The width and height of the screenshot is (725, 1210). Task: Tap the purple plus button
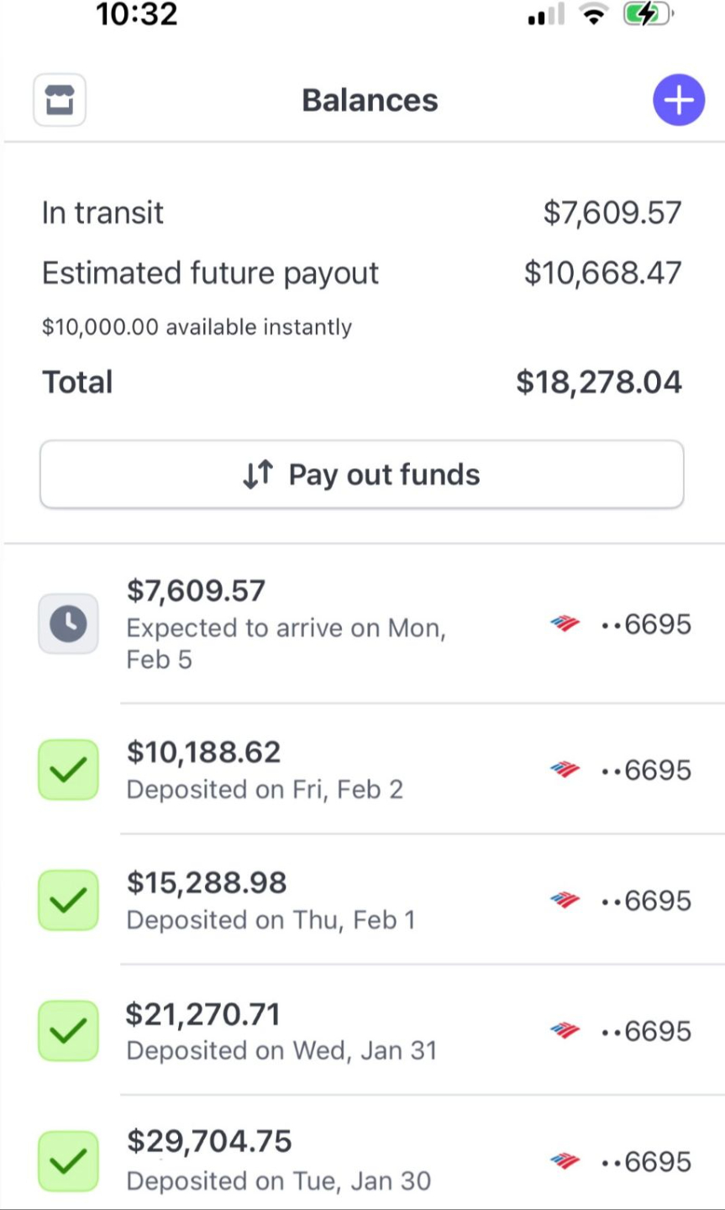click(678, 100)
